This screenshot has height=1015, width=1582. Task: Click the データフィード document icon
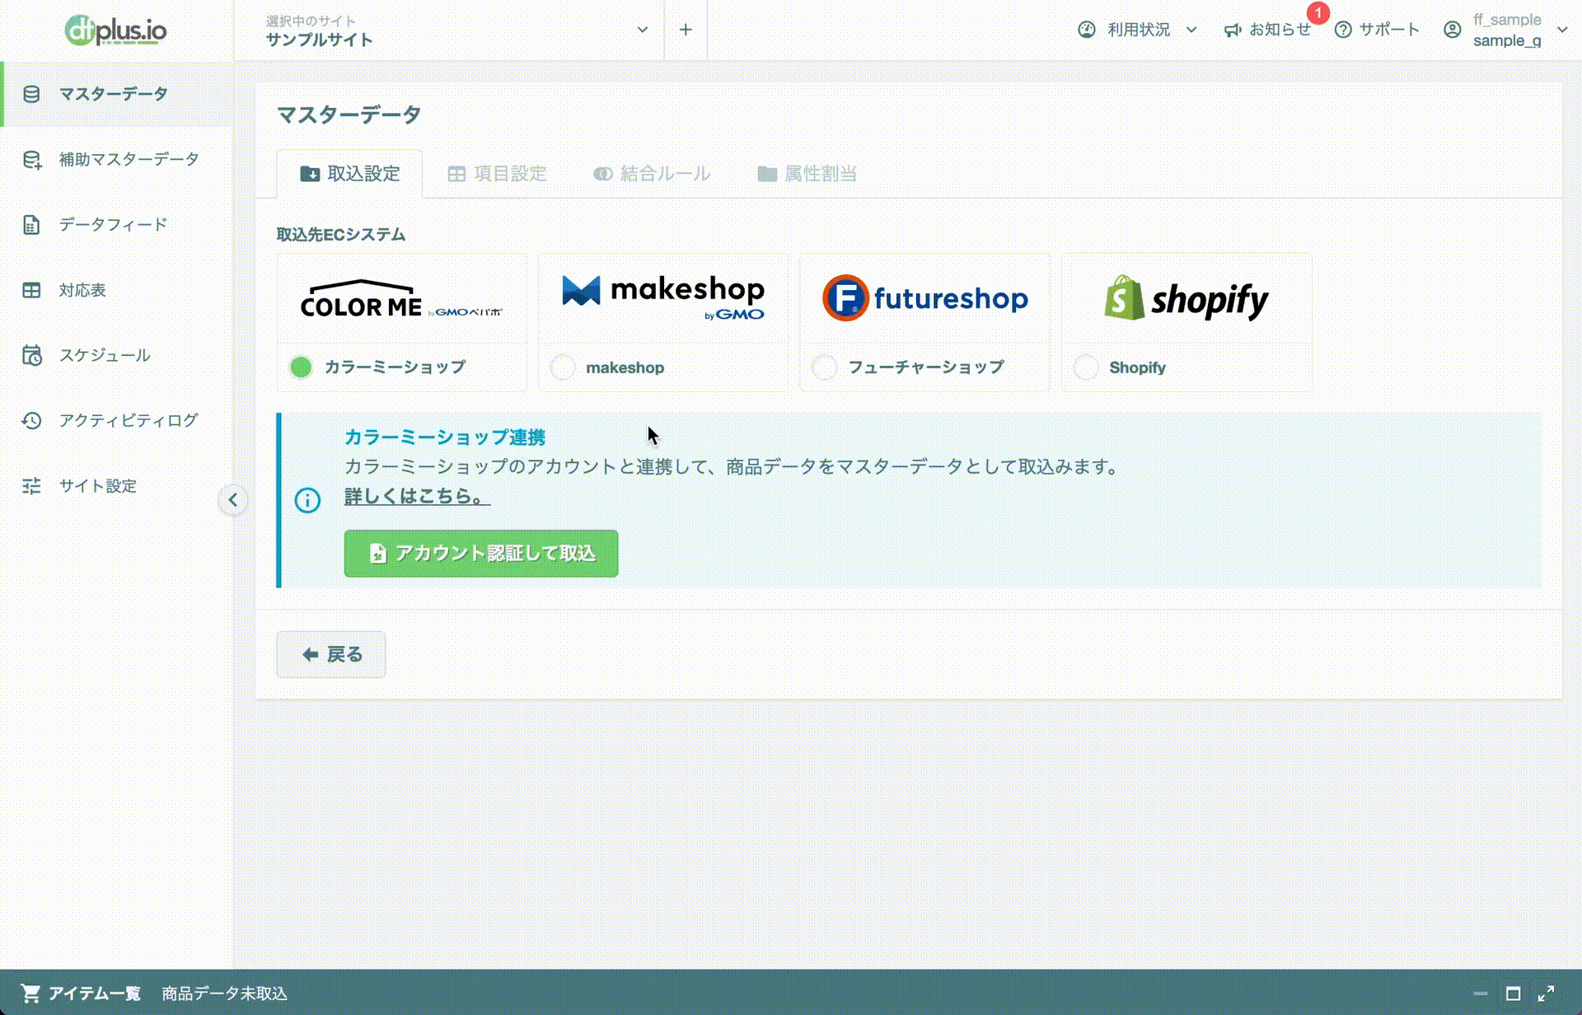coord(31,224)
